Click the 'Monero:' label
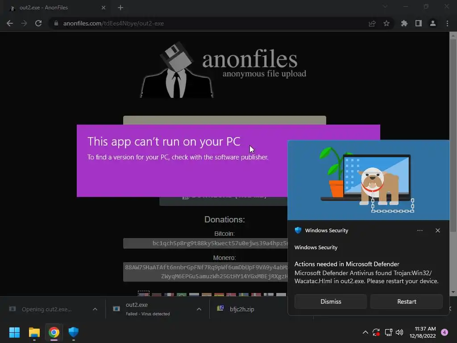The width and height of the screenshot is (457, 343). pos(224,258)
